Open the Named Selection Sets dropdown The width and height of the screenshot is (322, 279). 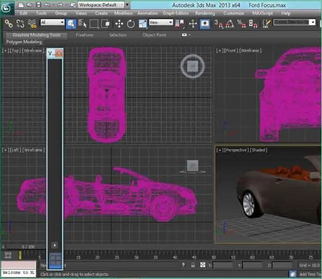294,22
